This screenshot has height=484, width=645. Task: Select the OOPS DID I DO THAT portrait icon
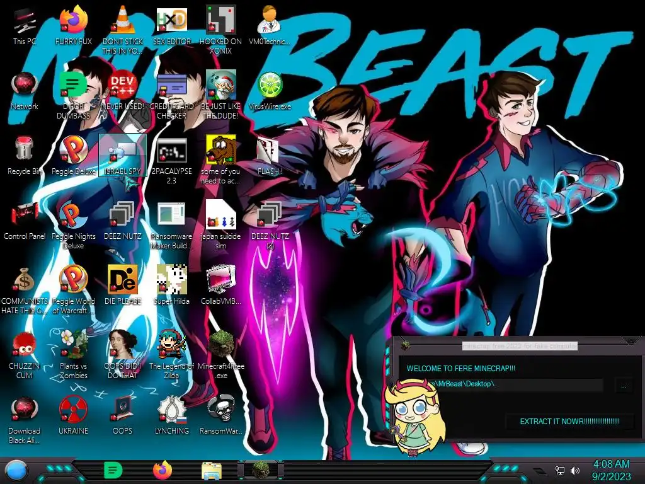123,355
